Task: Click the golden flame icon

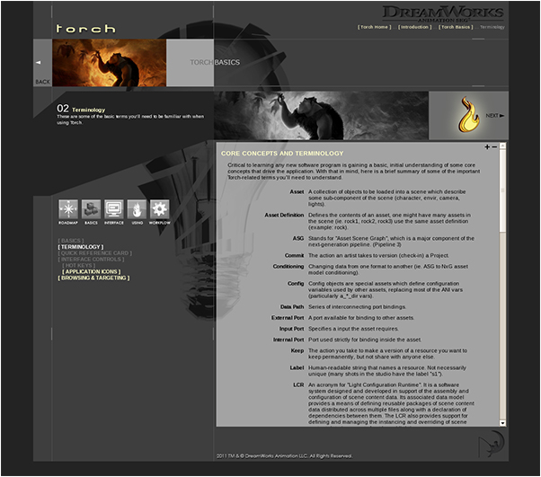Action: pyautogui.click(x=468, y=115)
